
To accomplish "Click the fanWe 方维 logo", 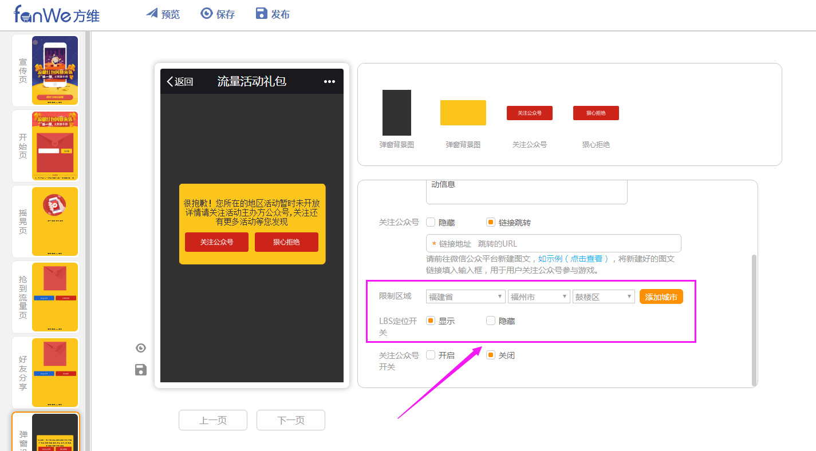I will pyautogui.click(x=57, y=14).
